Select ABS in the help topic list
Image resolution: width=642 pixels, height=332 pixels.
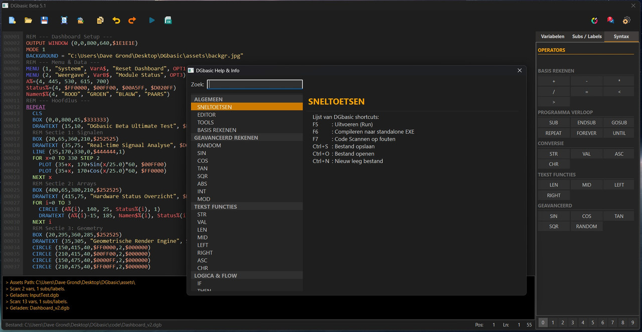(247, 184)
